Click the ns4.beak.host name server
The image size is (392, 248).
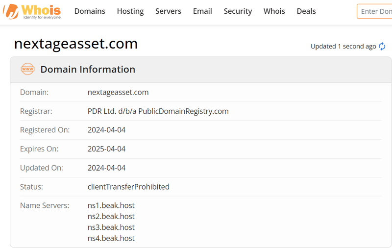(x=111, y=238)
